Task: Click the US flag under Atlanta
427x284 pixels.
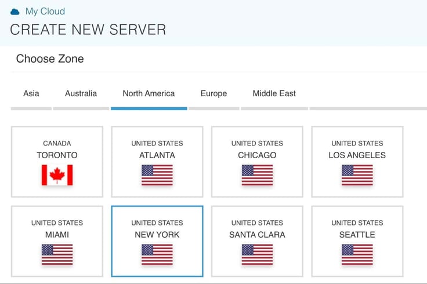Action: pos(157,175)
